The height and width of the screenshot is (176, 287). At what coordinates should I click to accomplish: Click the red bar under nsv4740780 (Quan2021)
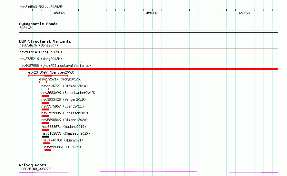46,143
